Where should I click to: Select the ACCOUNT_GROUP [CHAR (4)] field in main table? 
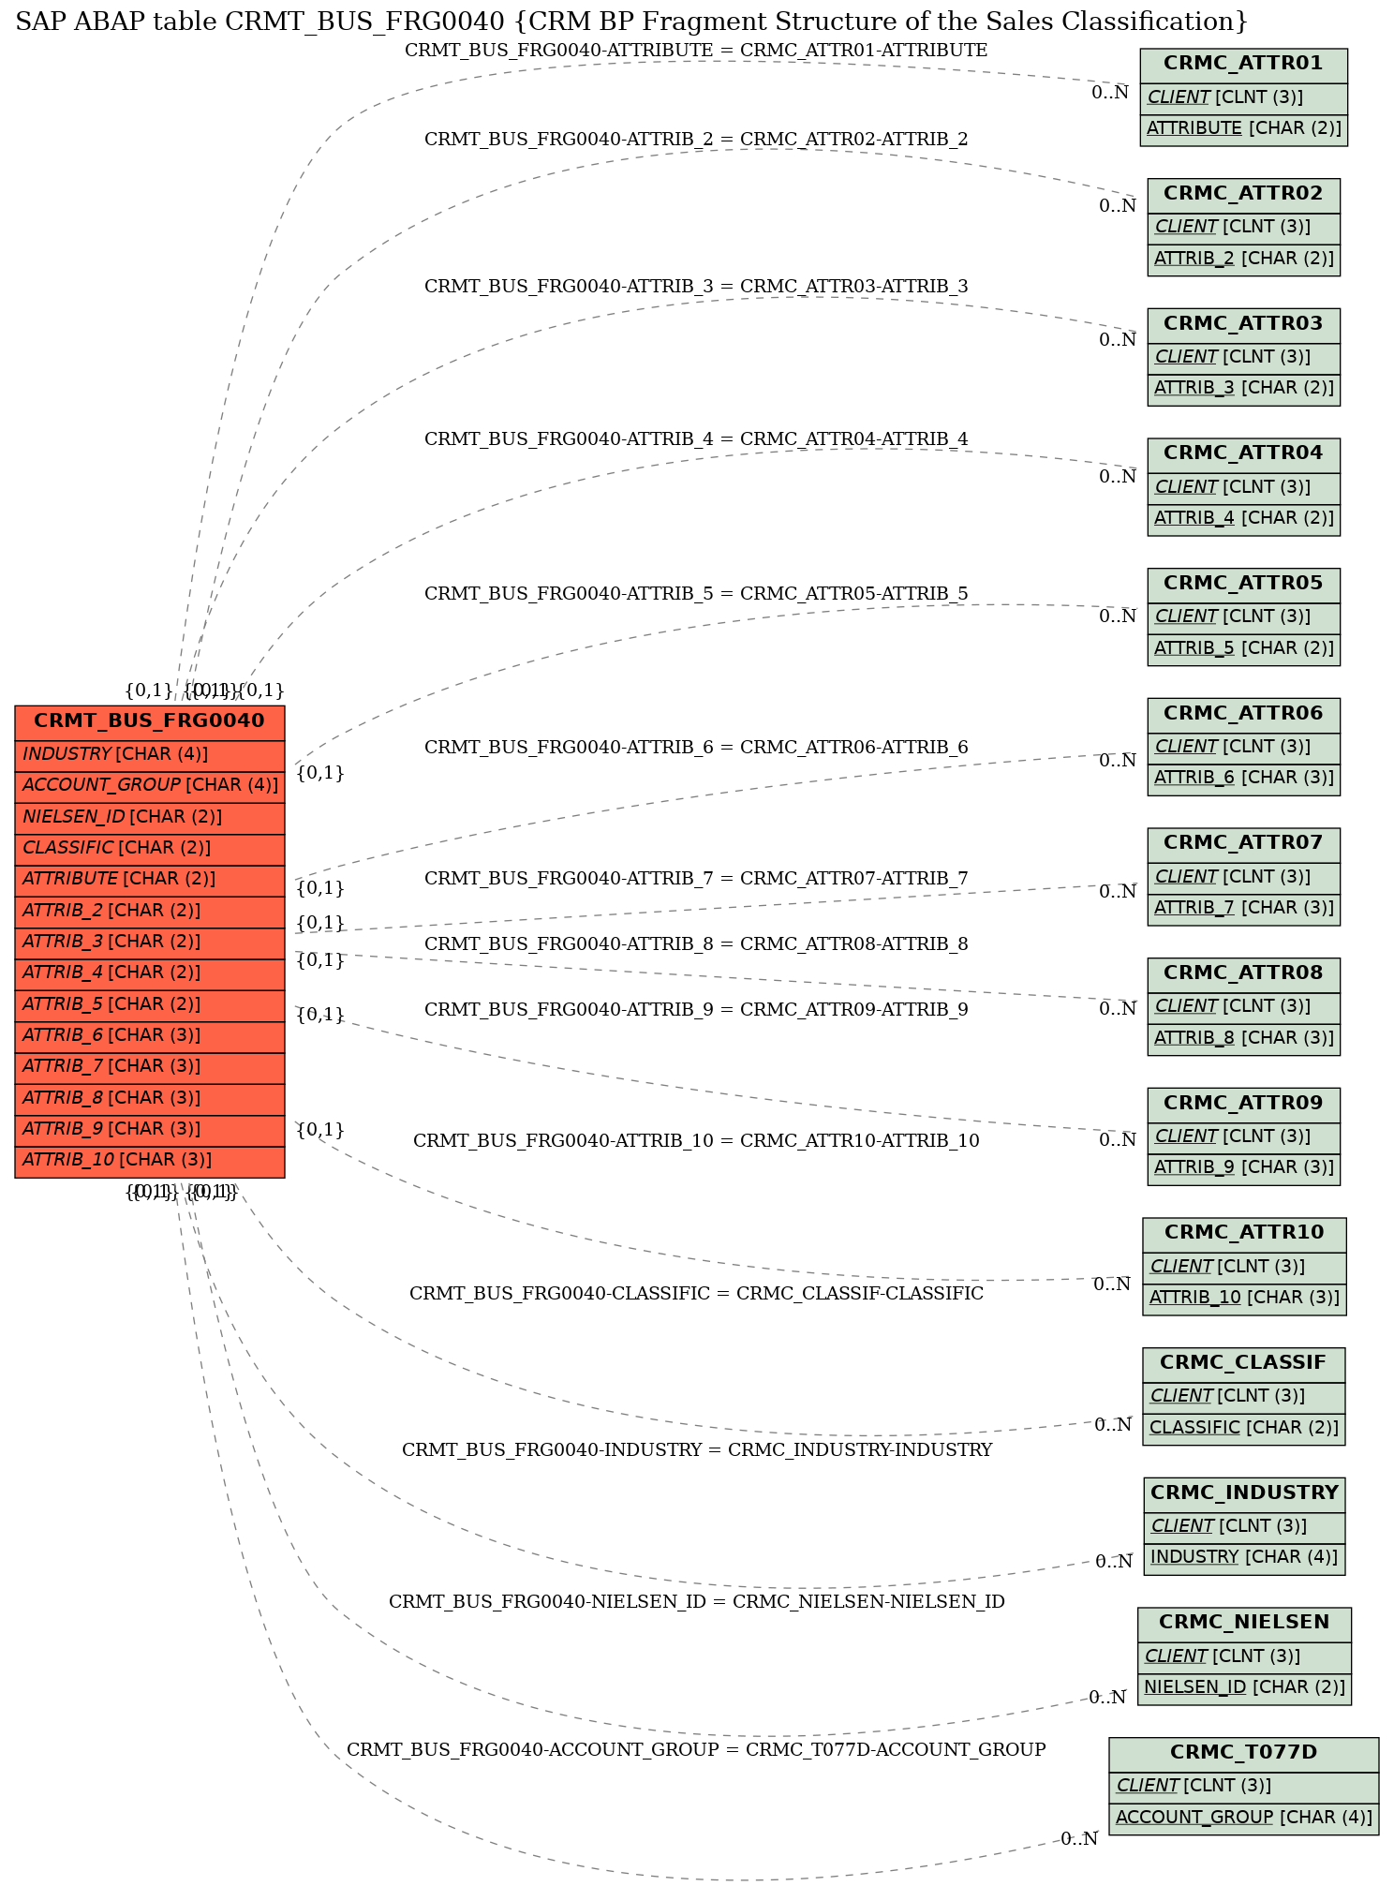(150, 786)
